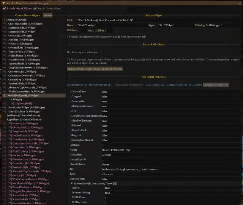The height and width of the screenshot is (205, 243).
Task: Open the CurrentPlayer (52) tab
Action: [177, 85]
